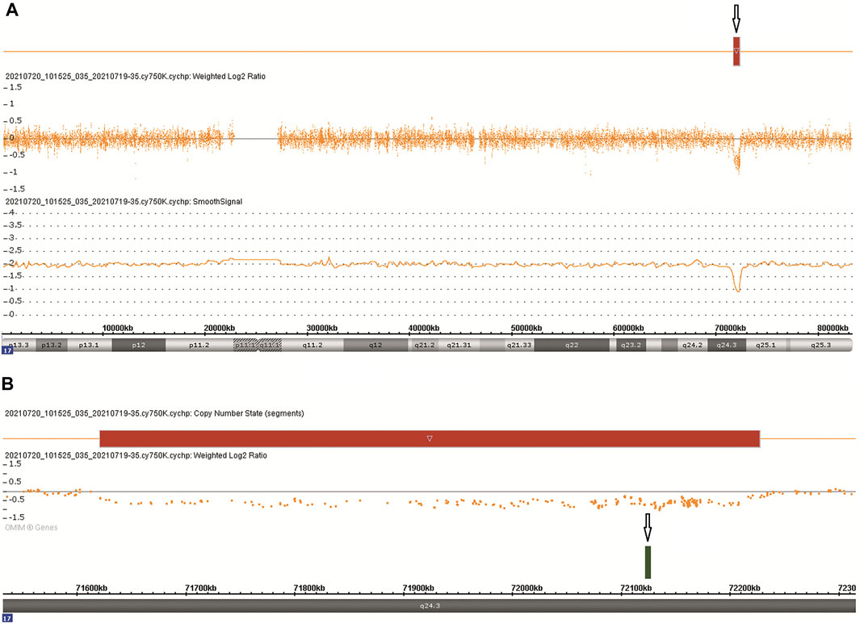Click the long q24.3 band bar in the zoomed view

click(x=430, y=605)
